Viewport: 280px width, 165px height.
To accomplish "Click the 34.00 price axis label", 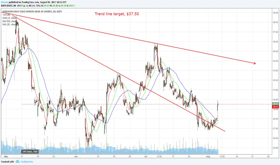I will 275,61.
